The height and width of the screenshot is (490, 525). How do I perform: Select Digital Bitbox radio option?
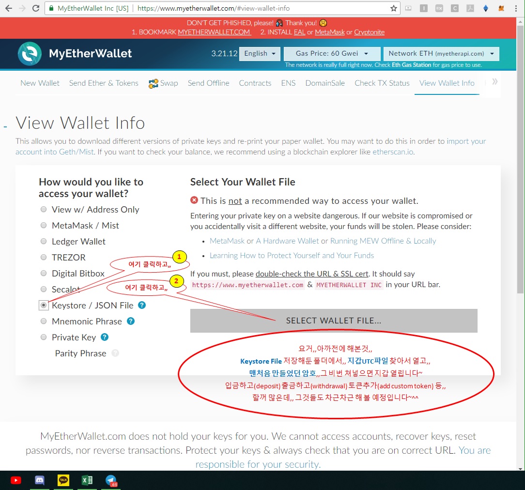tap(44, 273)
